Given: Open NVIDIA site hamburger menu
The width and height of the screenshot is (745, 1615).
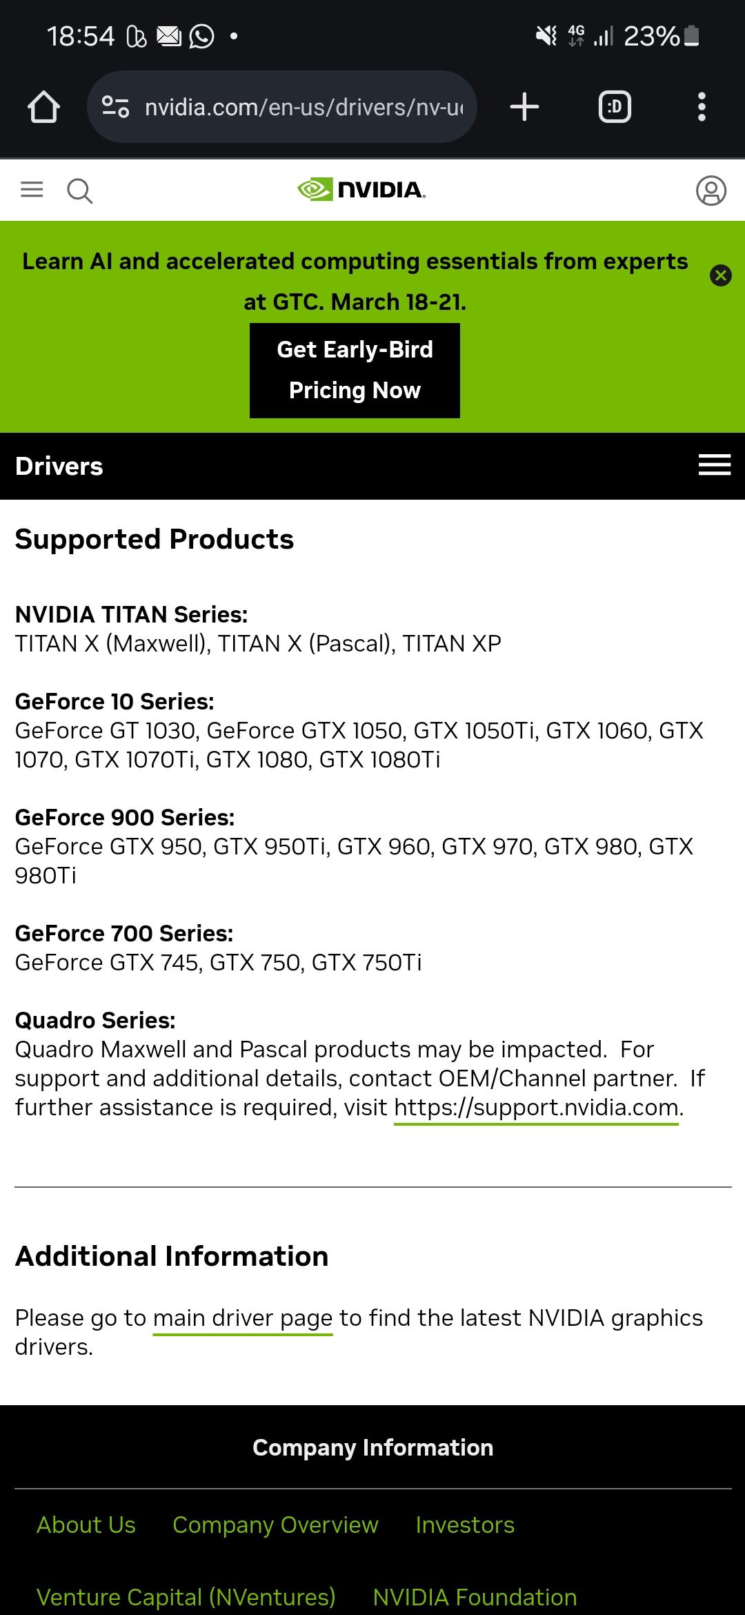Looking at the screenshot, I should pos(32,190).
